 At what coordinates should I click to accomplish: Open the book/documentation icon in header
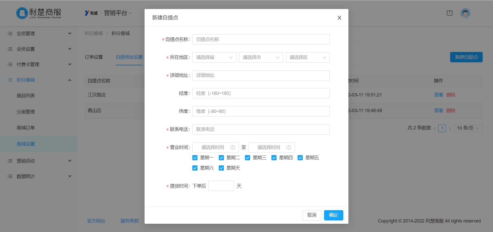click(x=450, y=13)
